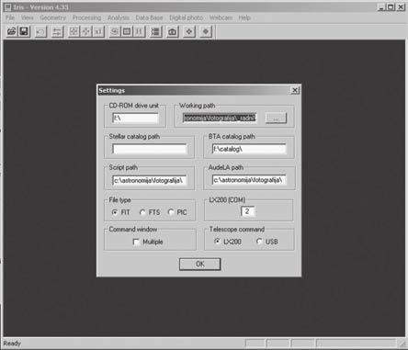Click the Script path input field

coord(150,180)
